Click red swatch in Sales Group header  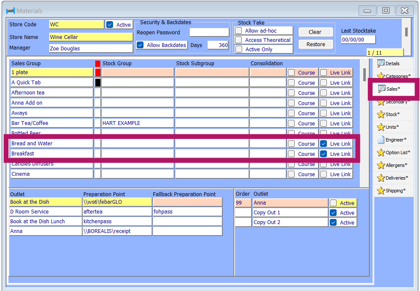(x=98, y=64)
